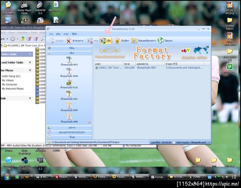Click the EN language indicator in tray
This screenshot has height=188, width=241.
point(209,177)
